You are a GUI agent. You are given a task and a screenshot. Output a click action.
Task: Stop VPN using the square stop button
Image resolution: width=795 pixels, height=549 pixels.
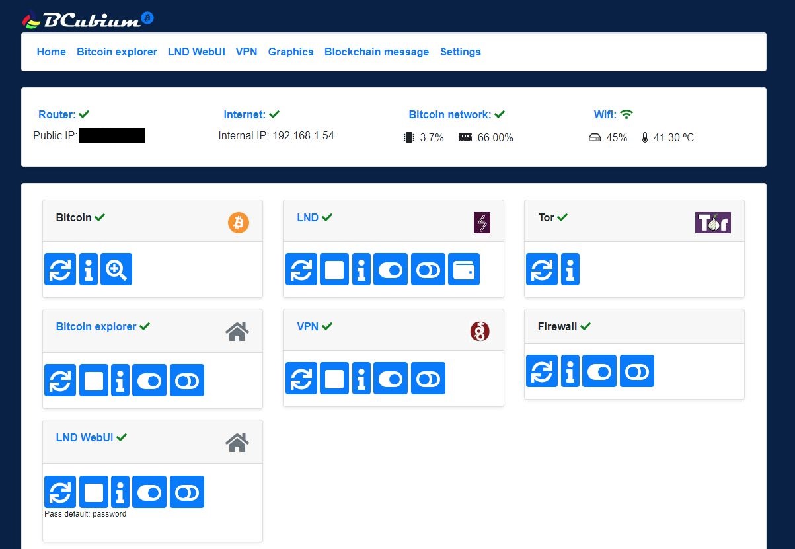334,379
